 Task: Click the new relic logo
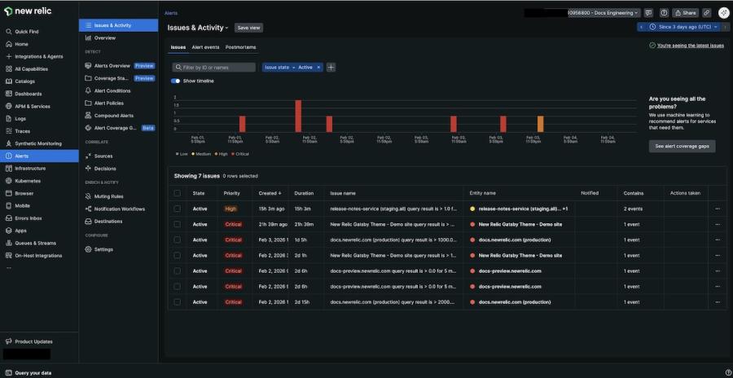[28, 11]
